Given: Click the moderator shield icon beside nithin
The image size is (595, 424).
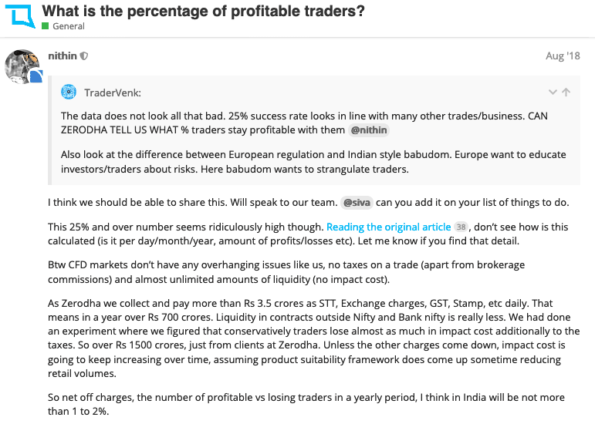Looking at the screenshot, I should [84, 56].
